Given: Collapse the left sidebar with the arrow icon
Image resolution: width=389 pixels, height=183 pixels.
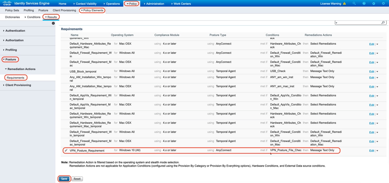Looking at the screenshot, I should pyautogui.click(x=53, y=23).
